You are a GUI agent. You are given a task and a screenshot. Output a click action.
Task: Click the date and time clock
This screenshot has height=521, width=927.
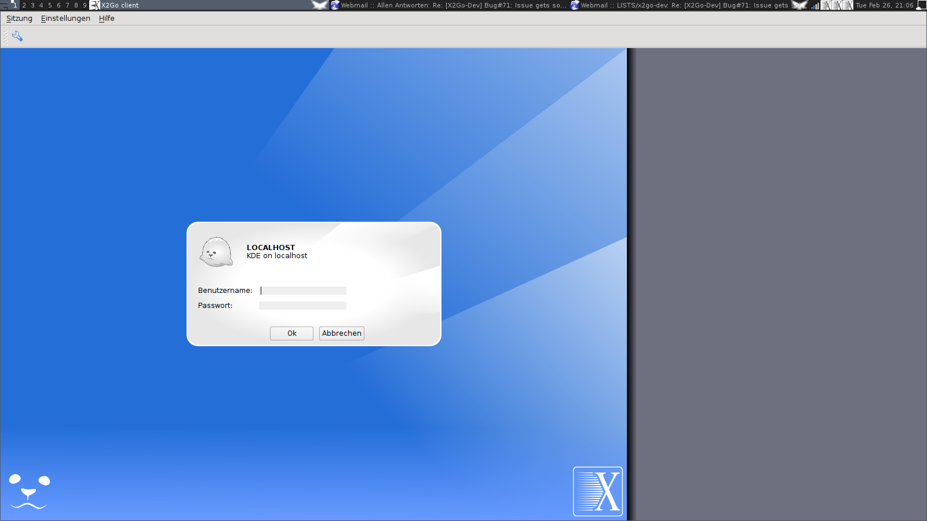pos(885,5)
